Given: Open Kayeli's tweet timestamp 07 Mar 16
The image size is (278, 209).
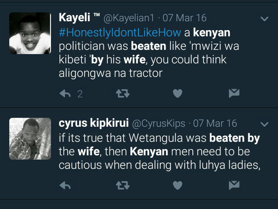Looking at the screenshot, I should point(185,18).
